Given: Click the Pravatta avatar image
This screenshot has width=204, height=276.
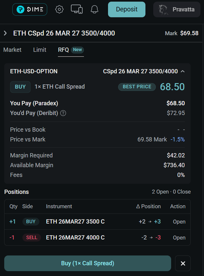Looking at the screenshot, I should pyautogui.click(x=163, y=9).
